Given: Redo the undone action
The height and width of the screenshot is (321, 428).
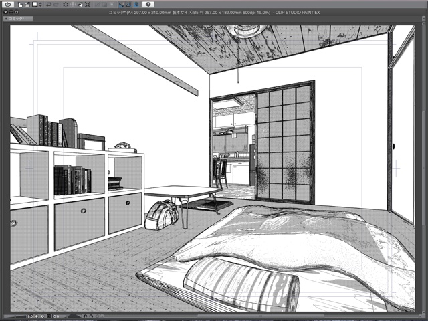Looking at the screenshot, I should pyautogui.click(x=56, y=5).
